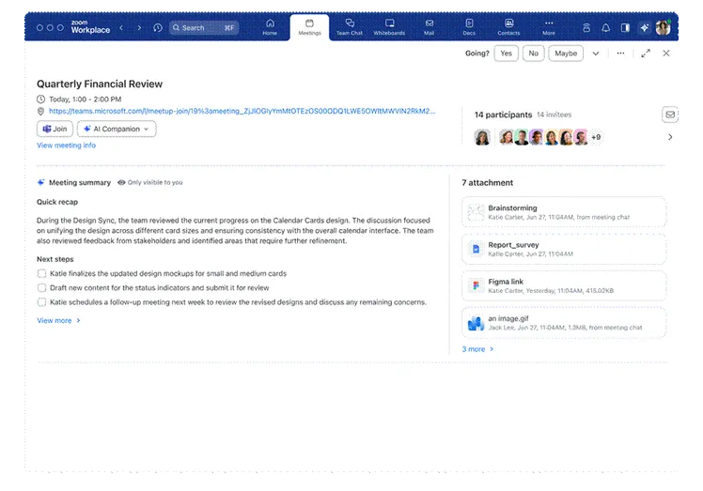Open the Contacts icon in navigation bar

(x=508, y=26)
